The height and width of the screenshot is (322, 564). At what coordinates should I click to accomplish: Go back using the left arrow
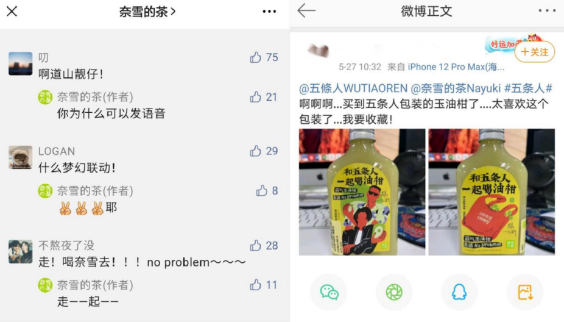(306, 11)
